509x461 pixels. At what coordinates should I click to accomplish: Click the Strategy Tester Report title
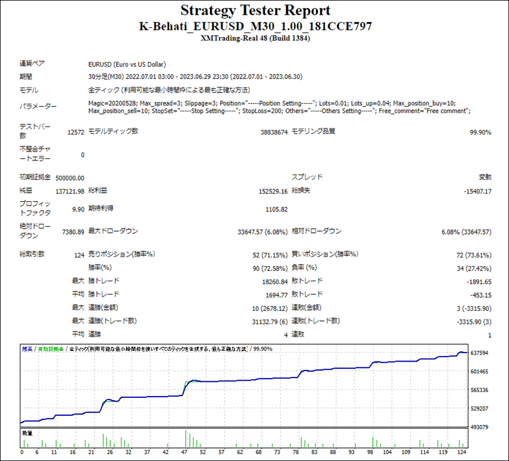(255, 11)
